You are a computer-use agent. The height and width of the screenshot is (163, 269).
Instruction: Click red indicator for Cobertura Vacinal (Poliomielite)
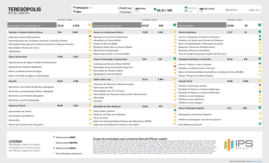[90, 36]
